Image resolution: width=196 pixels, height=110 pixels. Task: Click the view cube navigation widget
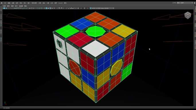pos(188,15)
